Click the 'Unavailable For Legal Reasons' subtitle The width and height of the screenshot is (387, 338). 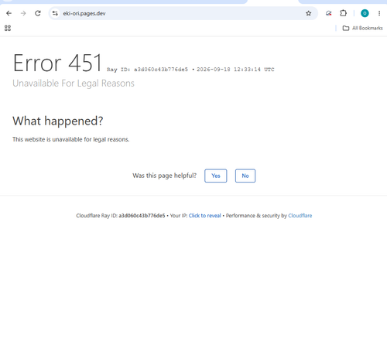74,84
